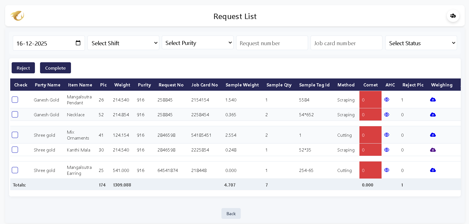Expand the Select Purity dropdown
Image resolution: width=469 pixels, height=224 pixels.
(198, 43)
